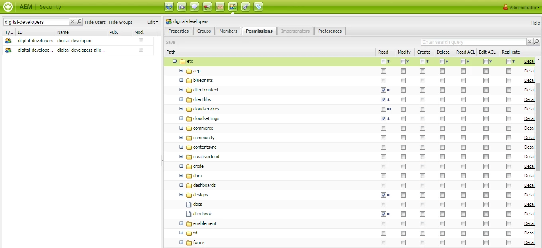Open Tools gears icon
Viewport: 542px width, 248px height.
coord(245,6)
